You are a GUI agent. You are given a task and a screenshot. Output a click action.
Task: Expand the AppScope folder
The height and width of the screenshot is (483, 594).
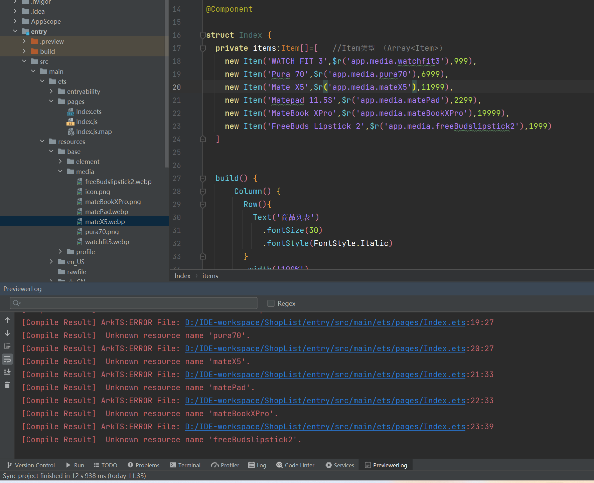click(15, 21)
